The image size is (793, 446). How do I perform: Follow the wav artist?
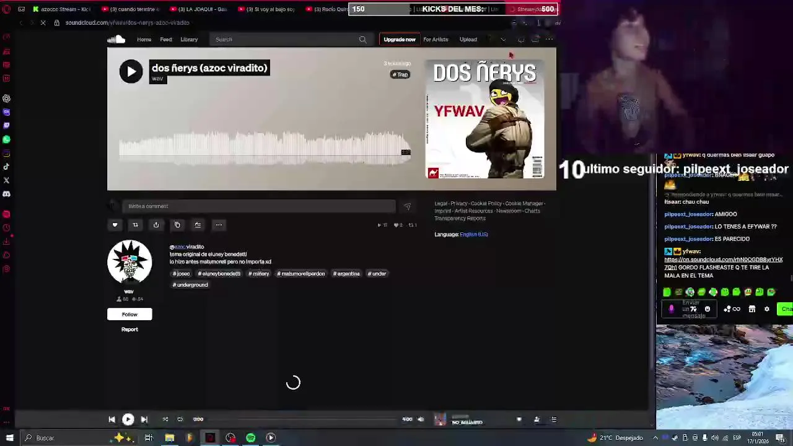click(x=129, y=315)
